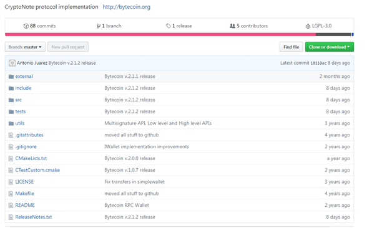Click the license scale icon
The height and width of the screenshot is (228, 392).
308,26
